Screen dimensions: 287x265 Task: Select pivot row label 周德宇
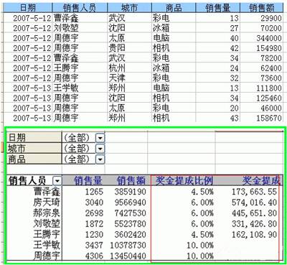[47, 256]
